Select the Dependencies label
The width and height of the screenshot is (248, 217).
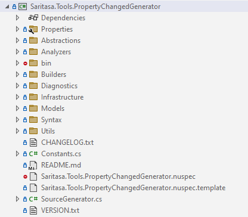coord(63,18)
